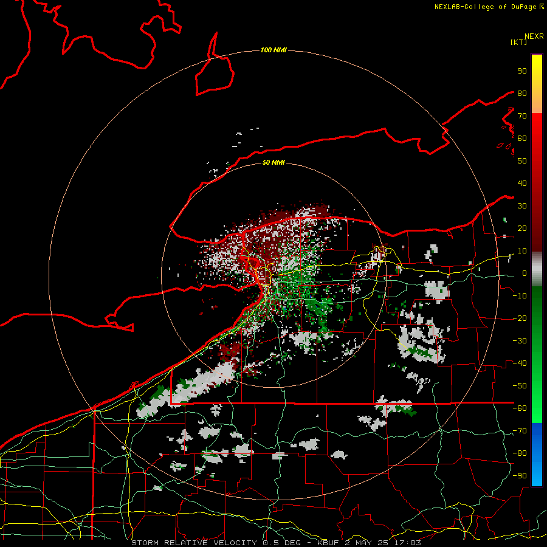Click the -60 knot scale label
The width and height of the screenshot is (547, 547).
520,408
